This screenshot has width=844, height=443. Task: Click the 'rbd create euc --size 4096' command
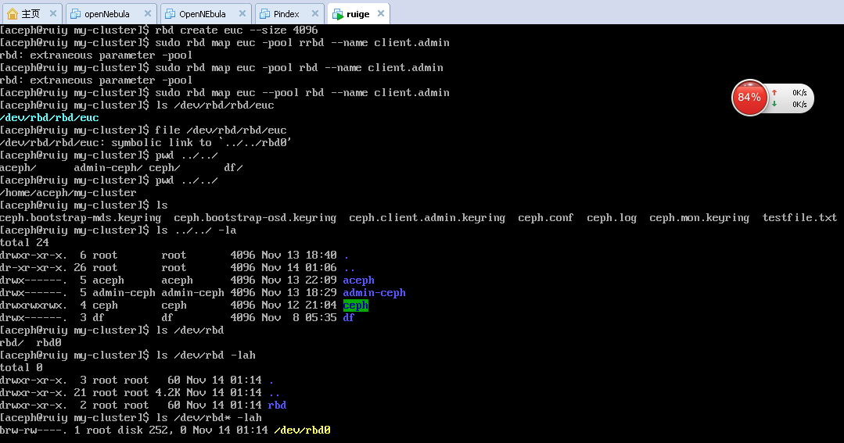click(x=236, y=30)
